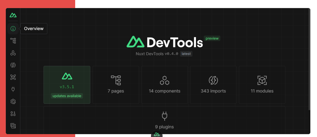Click the preview badge beside DevTools
317x137 pixels.
pyautogui.click(x=212, y=38)
